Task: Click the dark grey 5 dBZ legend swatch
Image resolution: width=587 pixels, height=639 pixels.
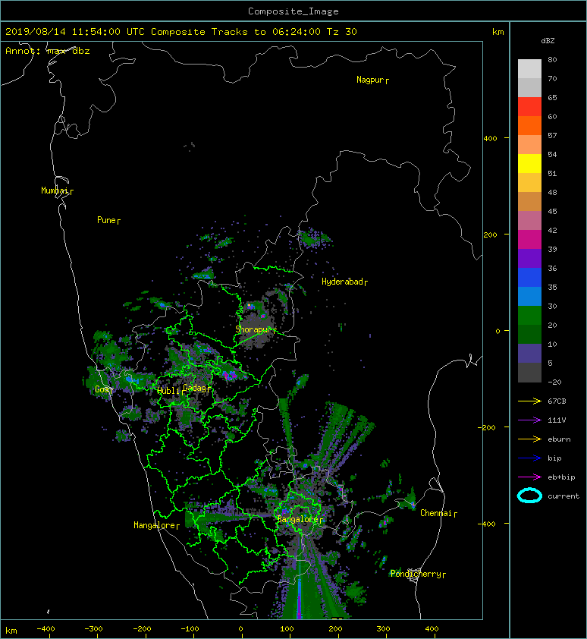Action: [x=529, y=373]
